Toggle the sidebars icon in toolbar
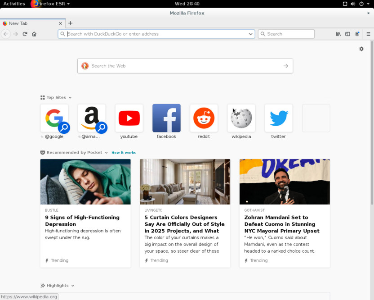Image resolution: width=374 pixels, height=300 pixels. point(347,34)
